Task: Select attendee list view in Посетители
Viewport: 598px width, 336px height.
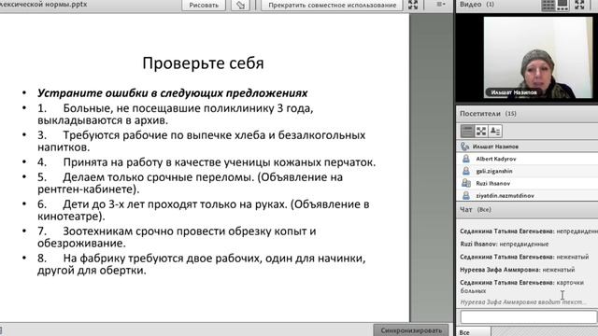Action: click(x=467, y=131)
